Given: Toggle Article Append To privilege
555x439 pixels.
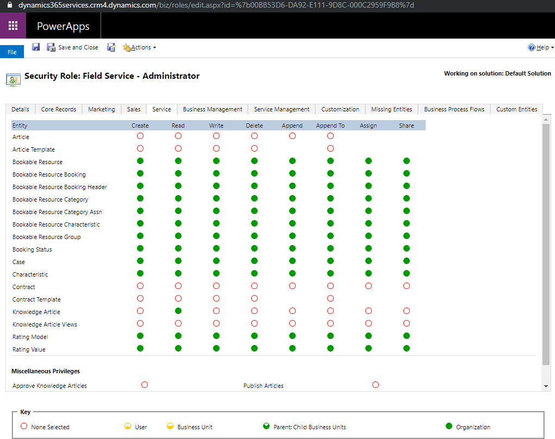Looking at the screenshot, I should tap(330, 136).
